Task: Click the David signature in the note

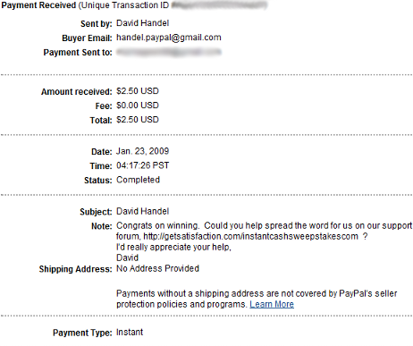Action: point(127,257)
